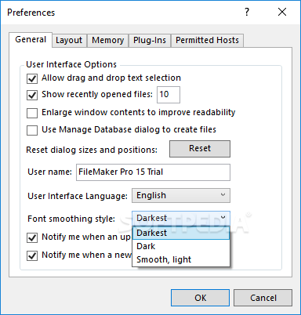The width and height of the screenshot is (301, 315).
Task: Pick Smooth, light font smoothing option
Action: point(181,259)
